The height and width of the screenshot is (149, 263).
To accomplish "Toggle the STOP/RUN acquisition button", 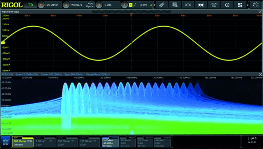I will point(214,5).
